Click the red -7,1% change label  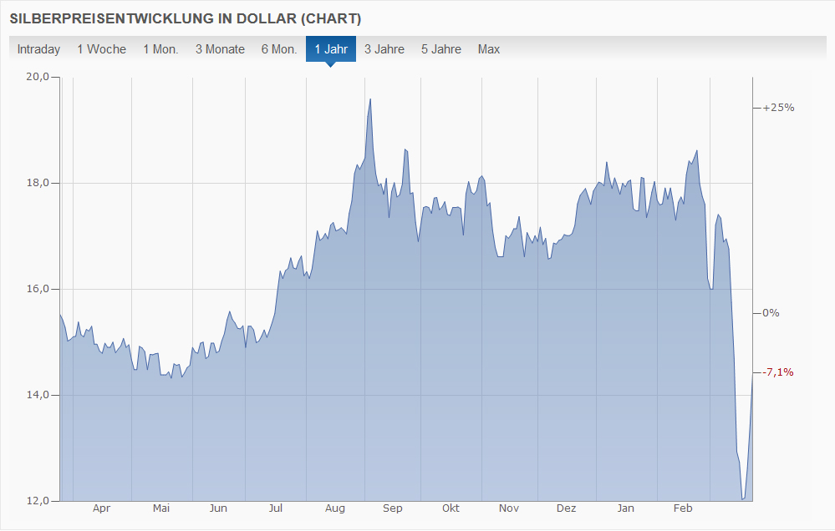click(776, 372)
